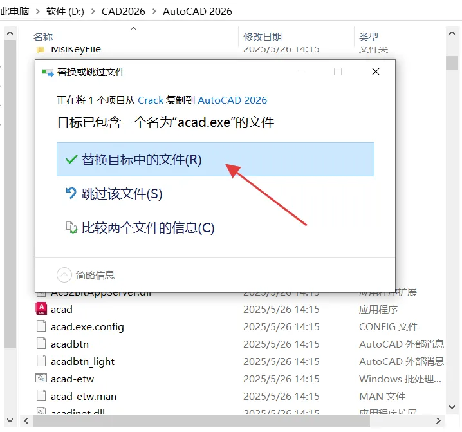Select the acad-etw batch file icon
Image resolution: width=462 pixels, height=432 pixels.
point(41,379)
